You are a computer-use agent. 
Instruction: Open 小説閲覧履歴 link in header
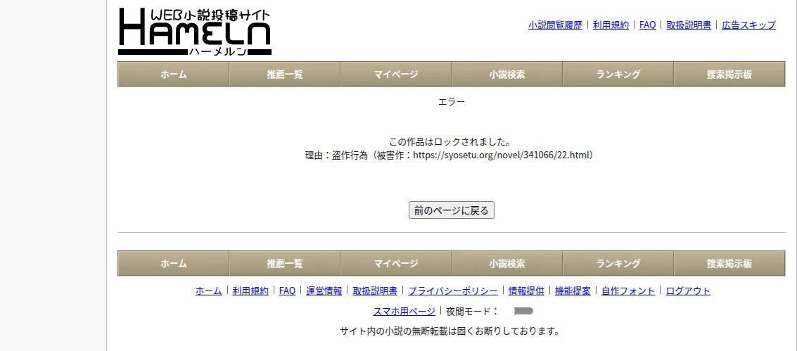[x=555, y=25]
